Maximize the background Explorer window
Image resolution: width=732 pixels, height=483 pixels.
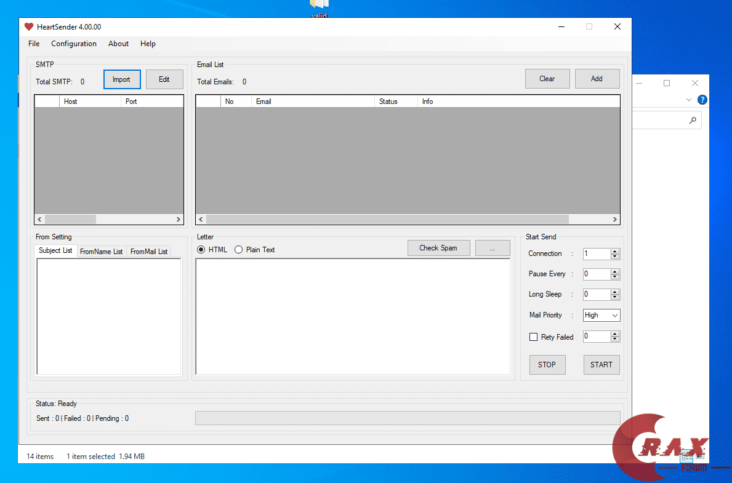667,83
